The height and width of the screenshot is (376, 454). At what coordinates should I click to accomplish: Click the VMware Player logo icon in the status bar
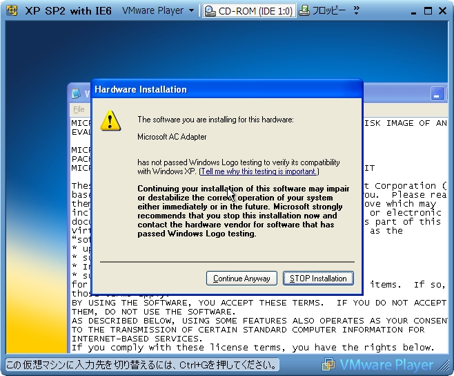click(328, 364)
